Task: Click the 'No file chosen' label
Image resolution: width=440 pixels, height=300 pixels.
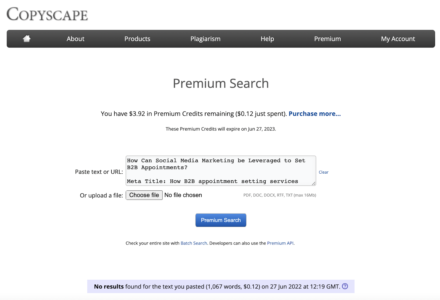Action: click(x=183, y=195)
